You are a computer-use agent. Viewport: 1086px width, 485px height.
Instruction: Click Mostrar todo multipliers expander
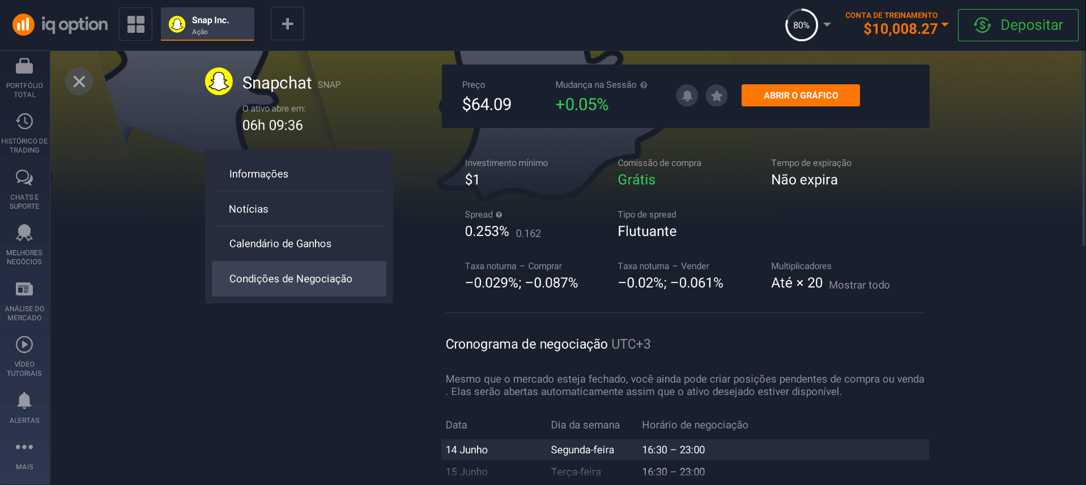click(x=859, y=285)
